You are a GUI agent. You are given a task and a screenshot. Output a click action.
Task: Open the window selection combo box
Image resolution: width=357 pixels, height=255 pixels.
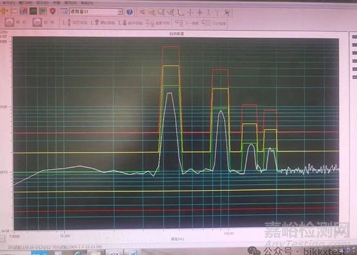(x=96, y=11)
